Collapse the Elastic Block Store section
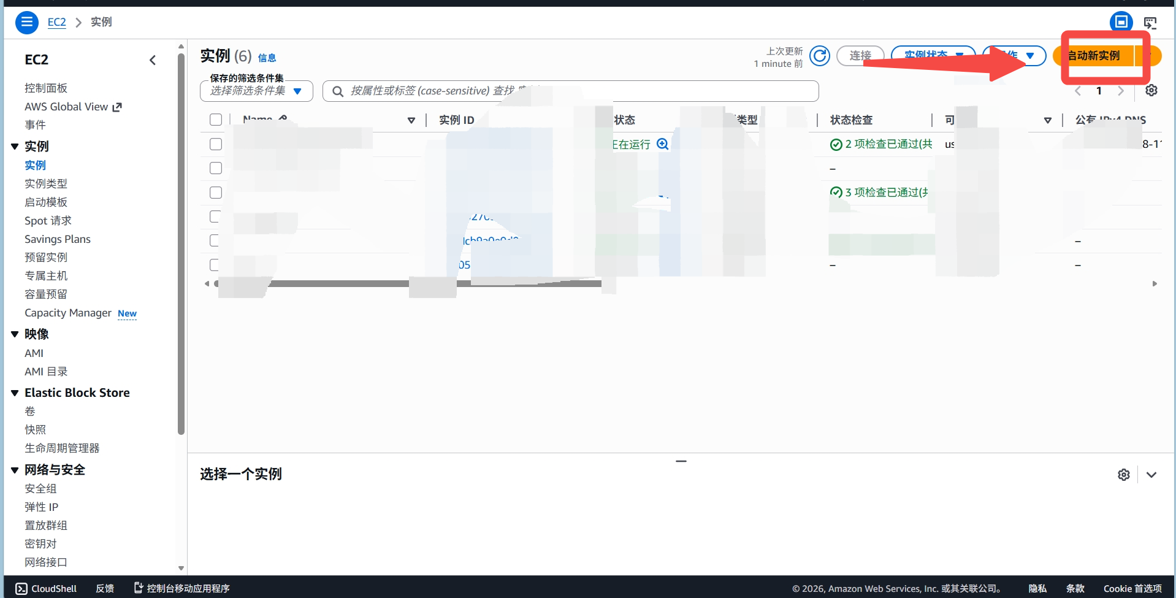This screenshot has height=598, width=1176. (15, 393)
